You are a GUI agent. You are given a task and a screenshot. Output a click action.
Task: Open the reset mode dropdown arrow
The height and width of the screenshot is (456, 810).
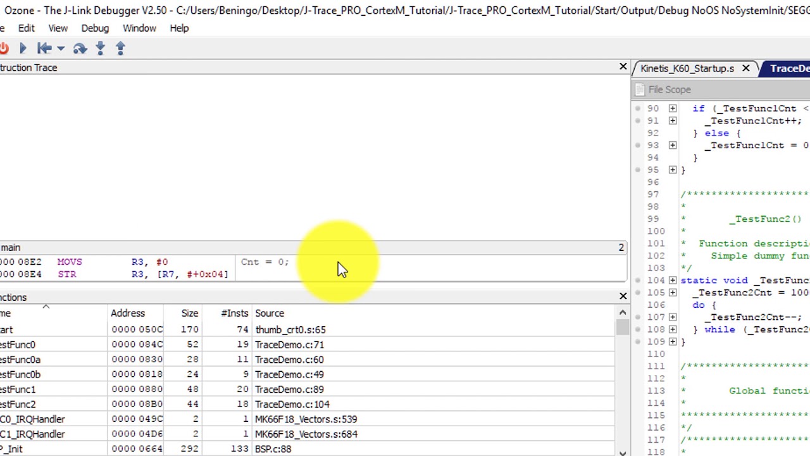pos(61,48)
